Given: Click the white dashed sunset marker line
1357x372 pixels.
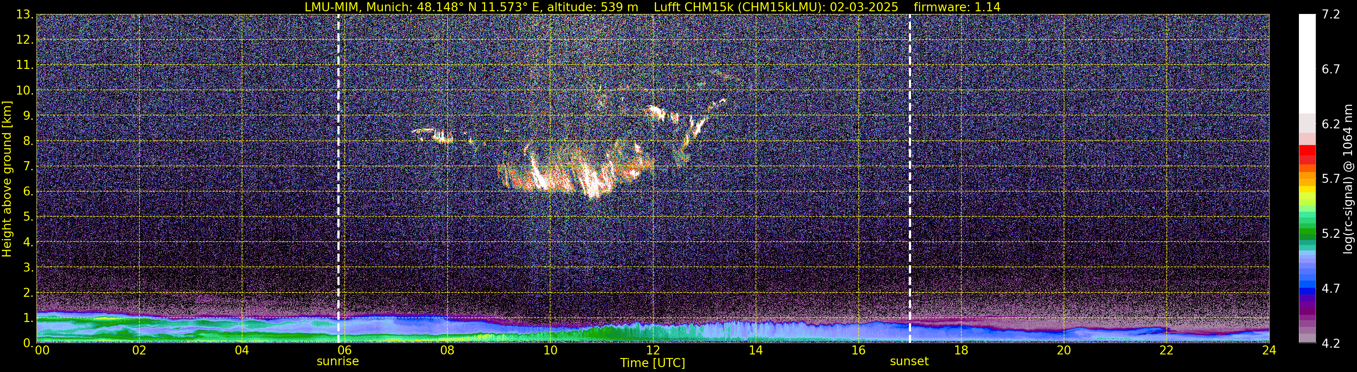Looking at the screenshot, I should [x=910, y=179].
